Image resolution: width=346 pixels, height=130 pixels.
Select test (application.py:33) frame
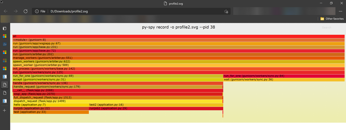point(51,112)
